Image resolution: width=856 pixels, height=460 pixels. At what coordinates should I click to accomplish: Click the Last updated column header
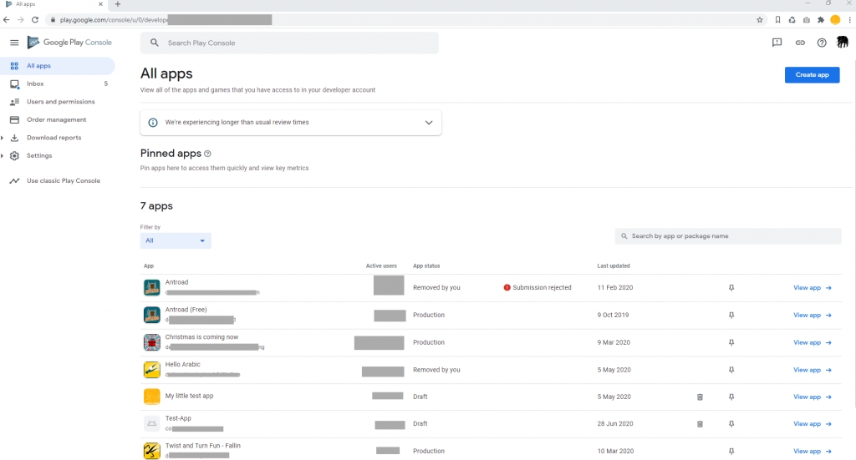[x=614, y=266]
